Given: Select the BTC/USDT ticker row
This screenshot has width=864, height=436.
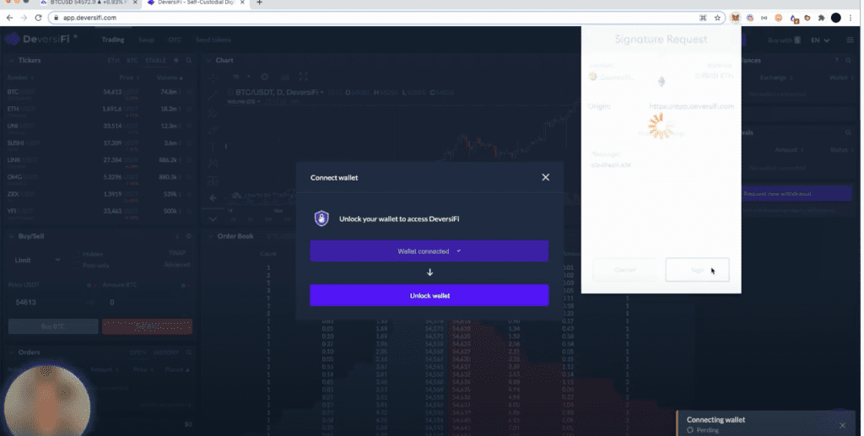Looking at the screenshot, I should (100, 93).
